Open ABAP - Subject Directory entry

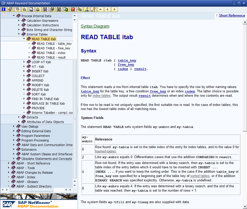34,186
